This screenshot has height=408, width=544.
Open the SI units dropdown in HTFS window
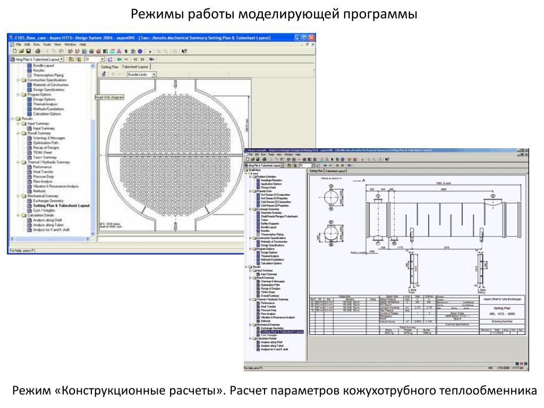(102, 59)
